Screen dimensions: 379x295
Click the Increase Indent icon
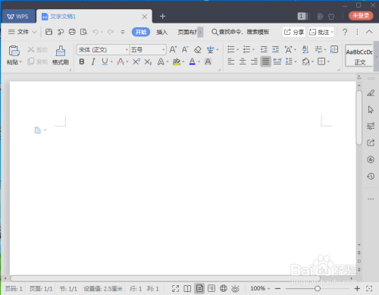275,49
